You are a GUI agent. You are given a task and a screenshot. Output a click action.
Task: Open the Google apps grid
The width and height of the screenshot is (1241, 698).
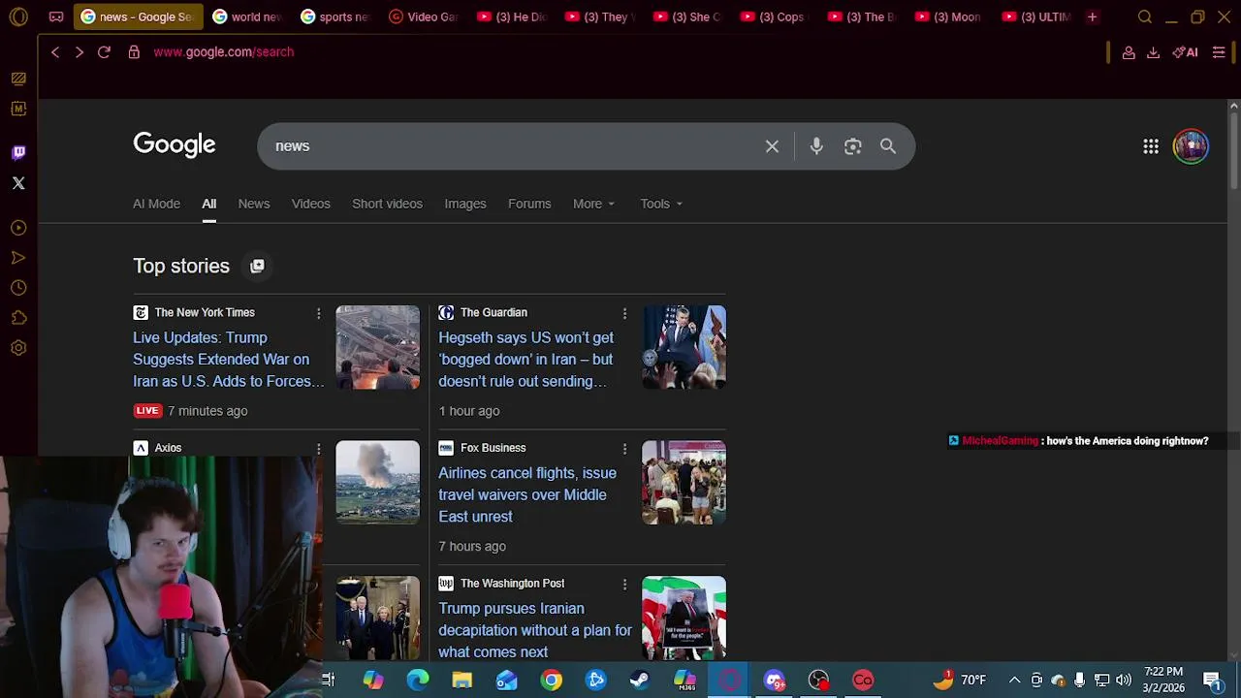tap(1151, 146)
